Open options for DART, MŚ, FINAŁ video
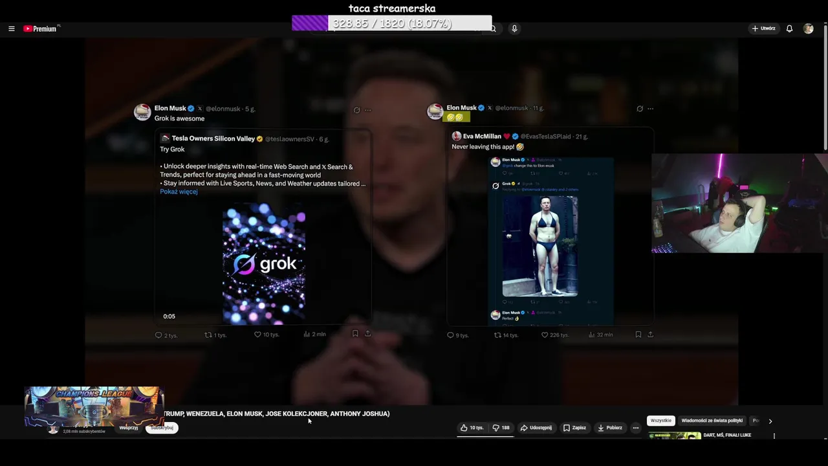The image size is (828, 466). [774, 436]
